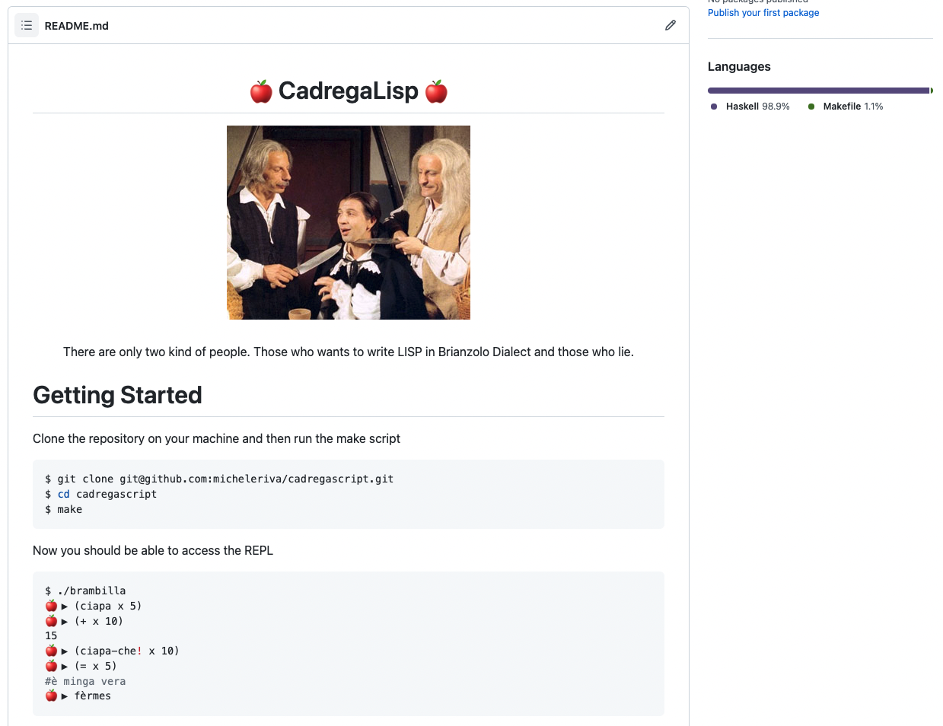The image size is (943, 726).
Task: Click the '15' output line
Action: coord(51,635)
